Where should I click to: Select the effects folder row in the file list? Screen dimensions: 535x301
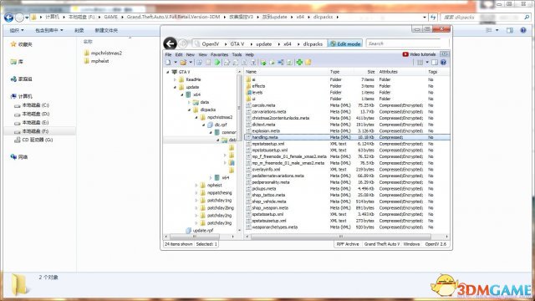[347, 86]
